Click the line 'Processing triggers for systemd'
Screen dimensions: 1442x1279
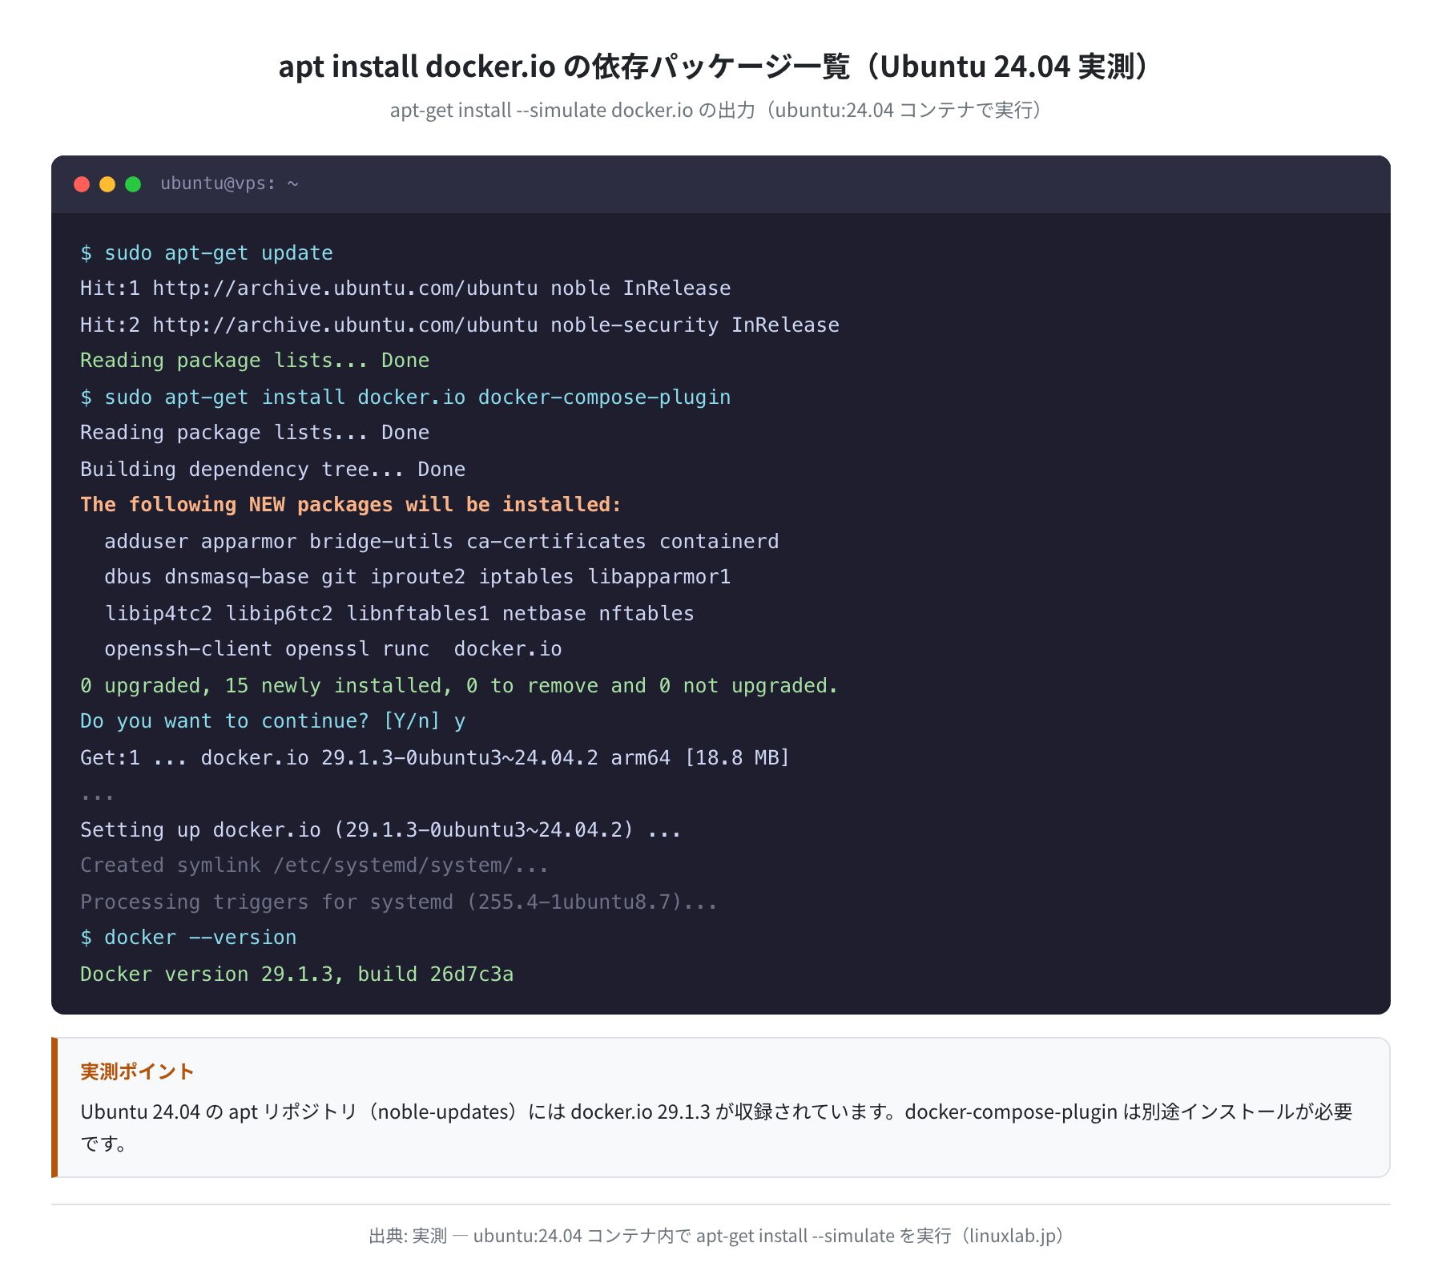coord(399,902)
